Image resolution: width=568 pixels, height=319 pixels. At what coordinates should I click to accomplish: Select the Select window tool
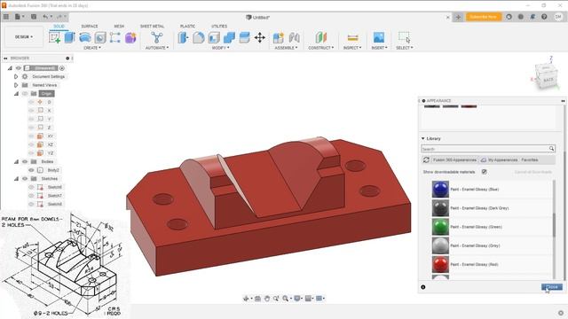pos(405,37)
